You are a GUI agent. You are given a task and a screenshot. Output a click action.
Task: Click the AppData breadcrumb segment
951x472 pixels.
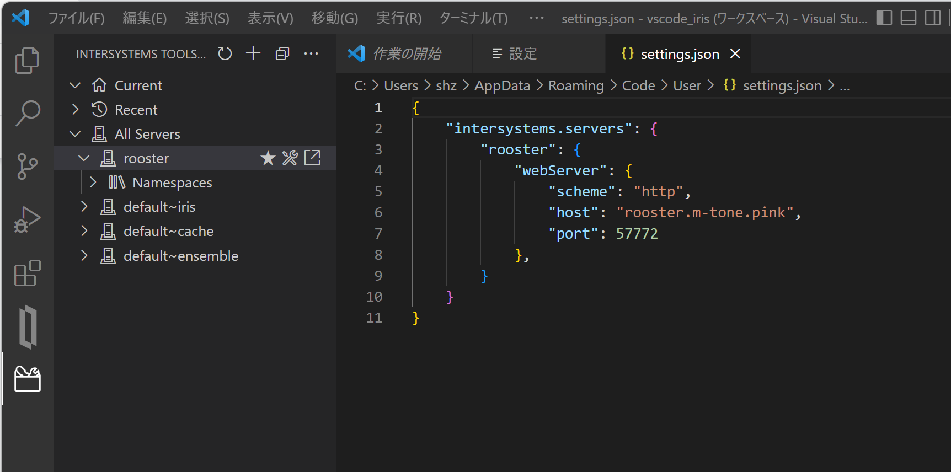(x=502, y=85)
